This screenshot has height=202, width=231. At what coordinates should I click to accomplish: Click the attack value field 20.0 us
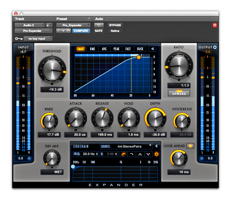coord(76,134)
